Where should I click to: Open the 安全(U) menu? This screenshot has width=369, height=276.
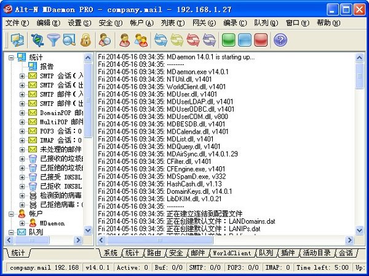click(111, 23)
